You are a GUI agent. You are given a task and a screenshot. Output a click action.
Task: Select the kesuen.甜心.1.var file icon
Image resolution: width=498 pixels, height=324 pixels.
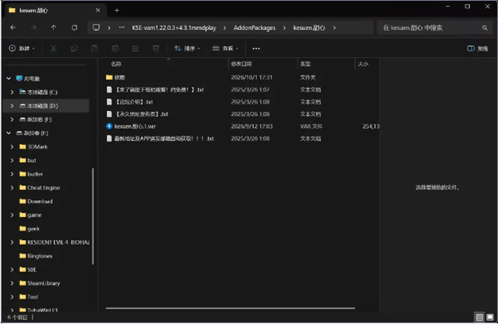pos(109,126)
